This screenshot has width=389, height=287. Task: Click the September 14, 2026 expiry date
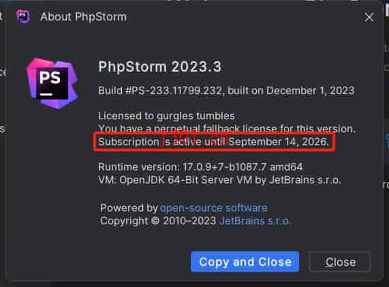click(278, 142)
